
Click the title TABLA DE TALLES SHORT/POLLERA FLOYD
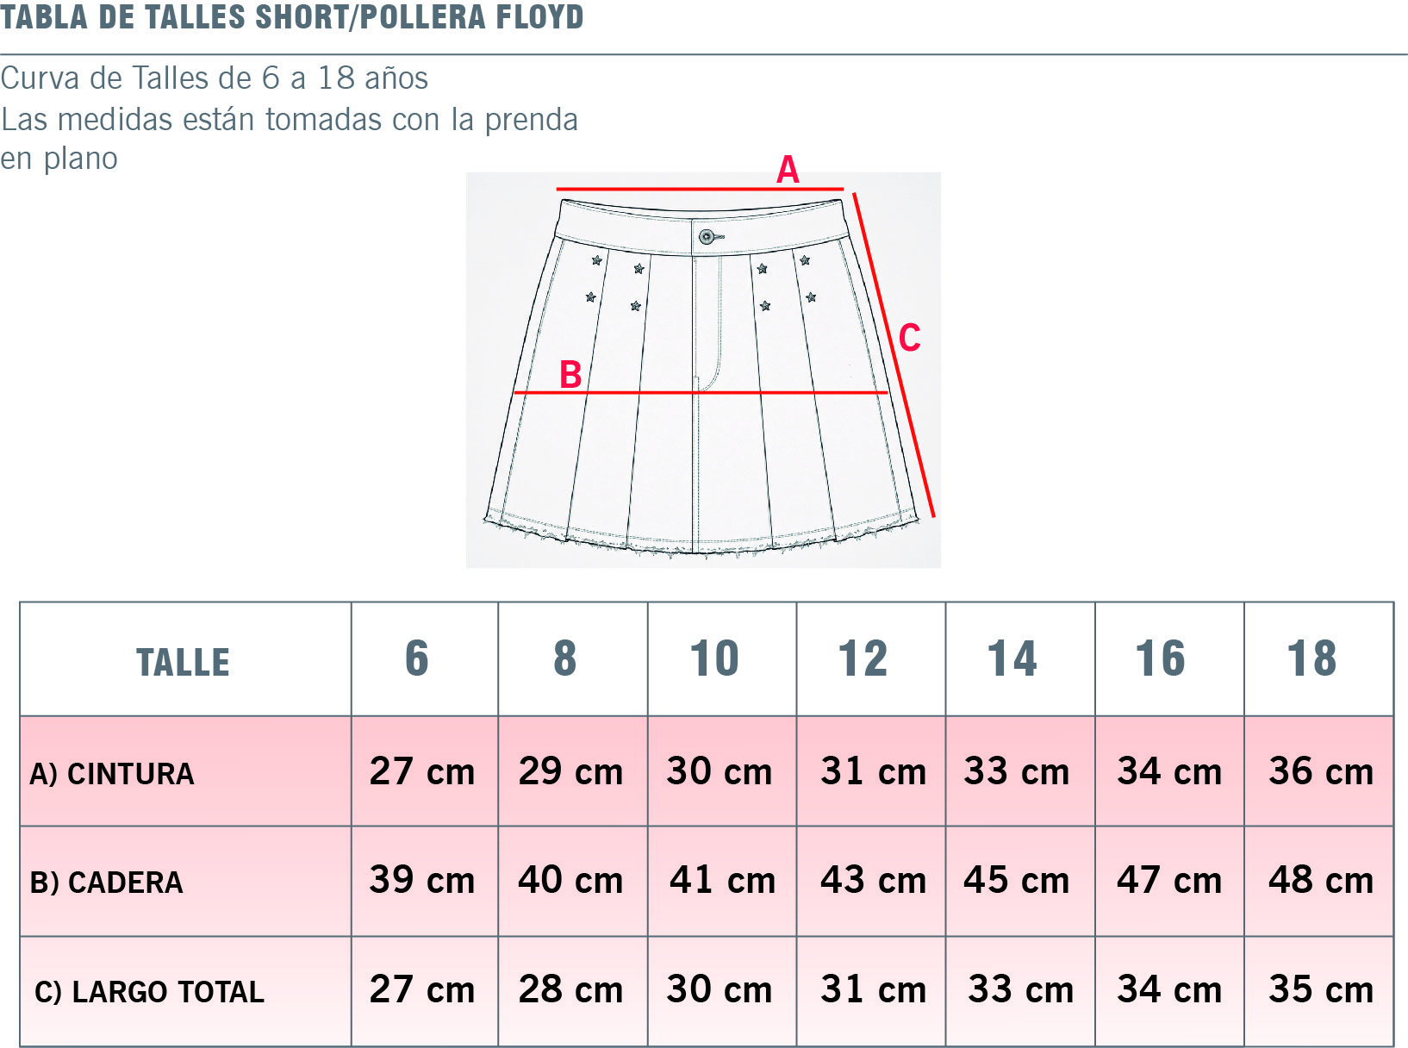[x=292, y=17]
